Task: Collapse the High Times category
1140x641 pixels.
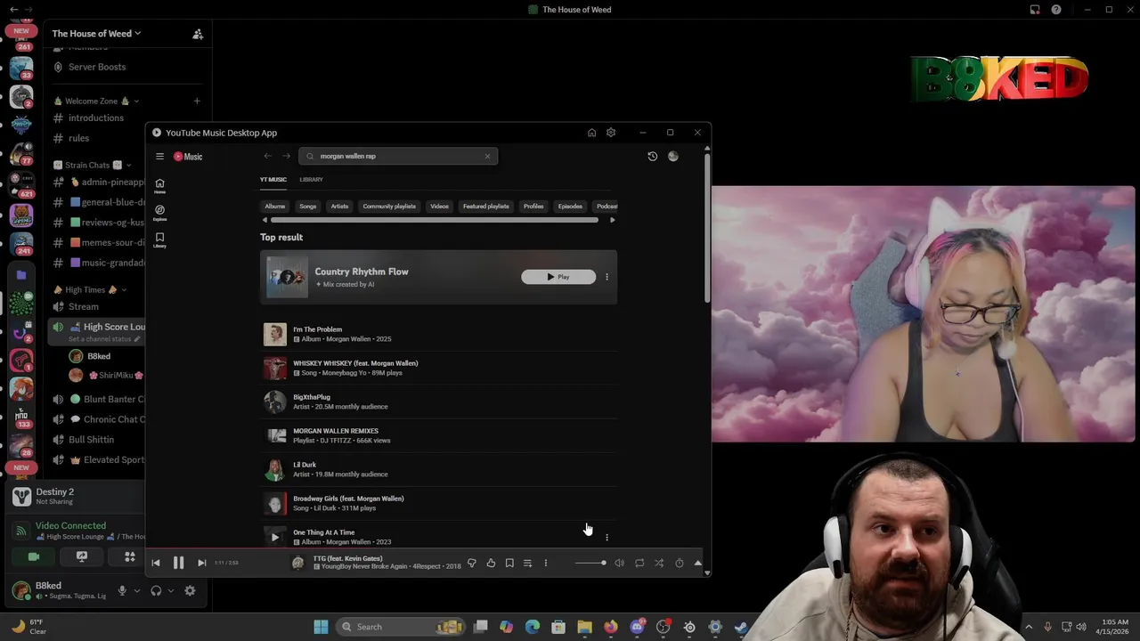Action: (x=90, y=289)
